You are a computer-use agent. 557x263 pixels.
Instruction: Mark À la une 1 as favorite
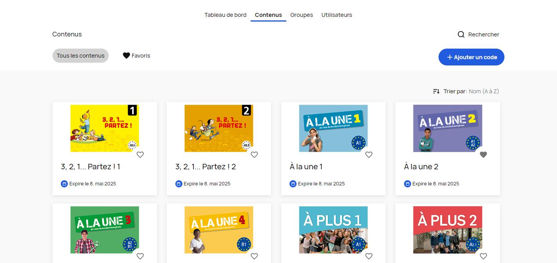(369, 155)
